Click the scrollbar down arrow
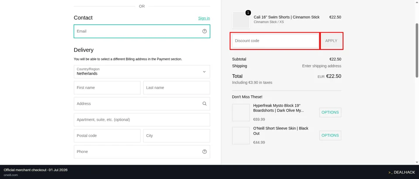419x179 pixels. click(417, 162)
